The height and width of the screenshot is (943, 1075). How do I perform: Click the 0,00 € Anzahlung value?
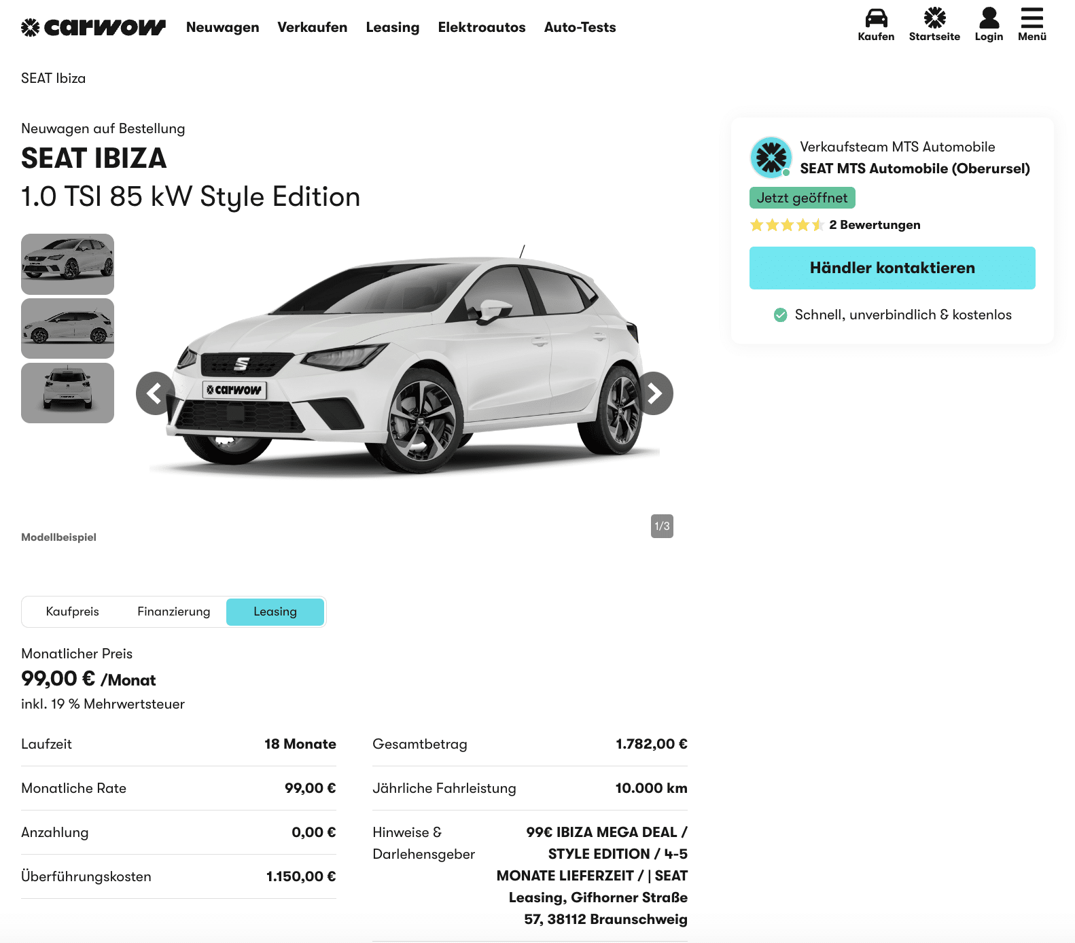[314, 832]
